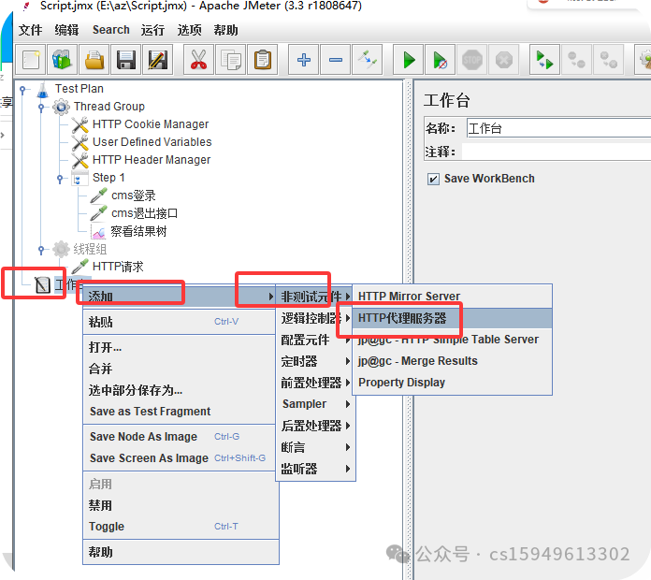Collapse the disabled 线程组 node handle
Screen dimensions: 651x580
coord(41,250)
